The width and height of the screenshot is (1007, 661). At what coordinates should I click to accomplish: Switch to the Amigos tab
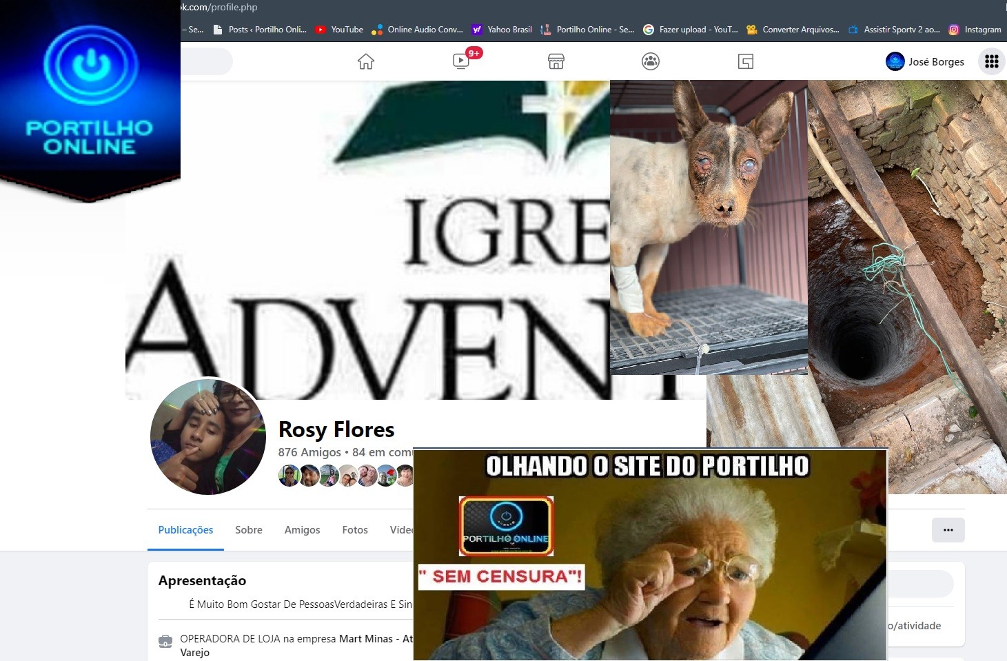click(302, 530)
